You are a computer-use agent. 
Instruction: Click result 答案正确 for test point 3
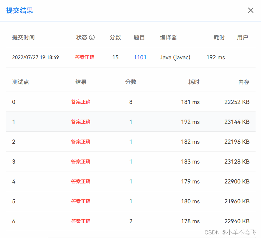click(81, 161)
